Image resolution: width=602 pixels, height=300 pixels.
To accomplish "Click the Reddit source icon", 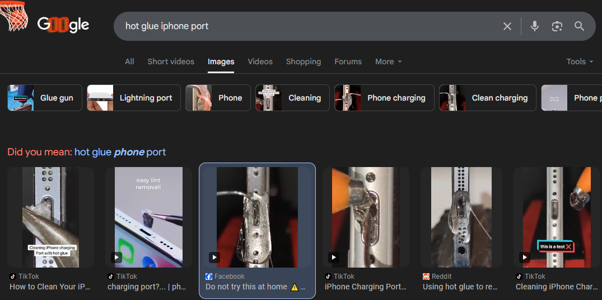I will tap(426, 276).
